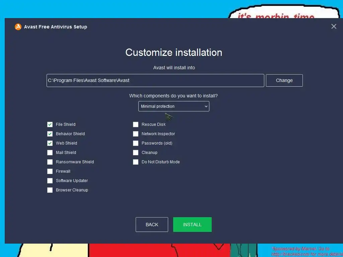Close the Avast setup window
Screen dimensions: 343x257
[334, 26]
